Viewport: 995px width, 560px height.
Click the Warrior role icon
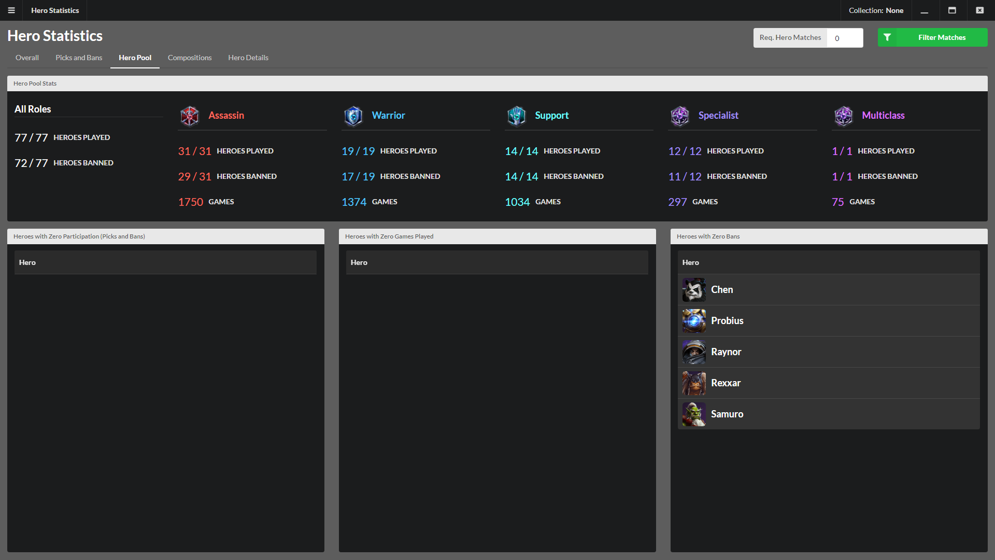352,114
